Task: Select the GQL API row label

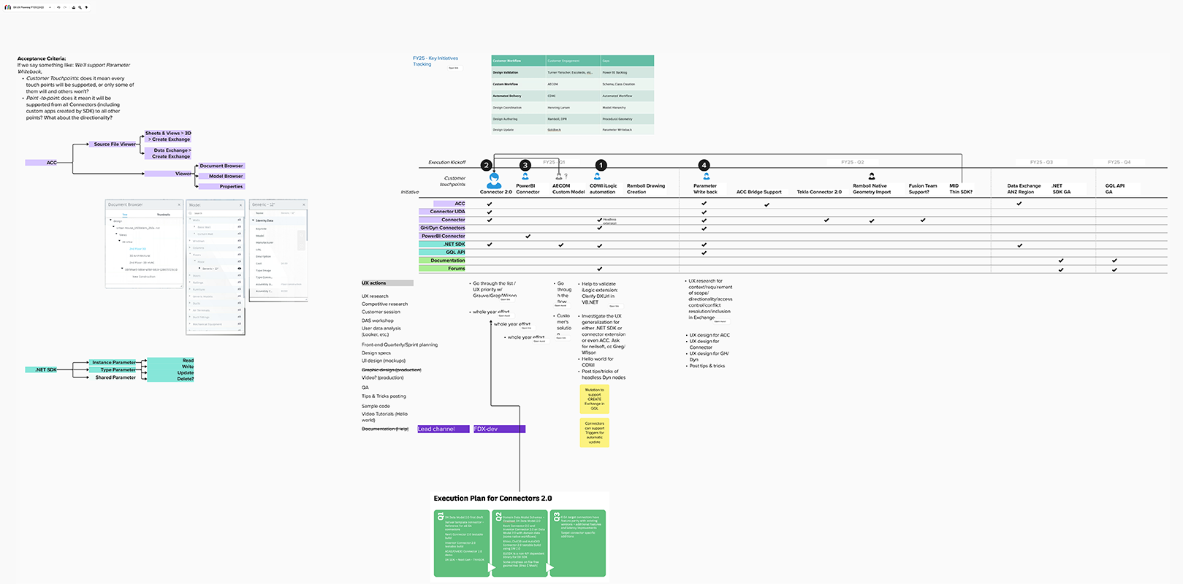Action: [443, 253]
